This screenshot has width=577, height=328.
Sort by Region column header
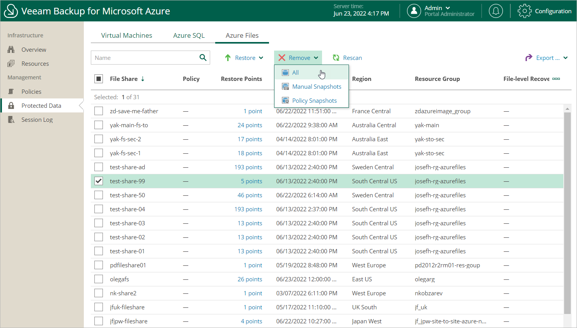pos(361,79)
